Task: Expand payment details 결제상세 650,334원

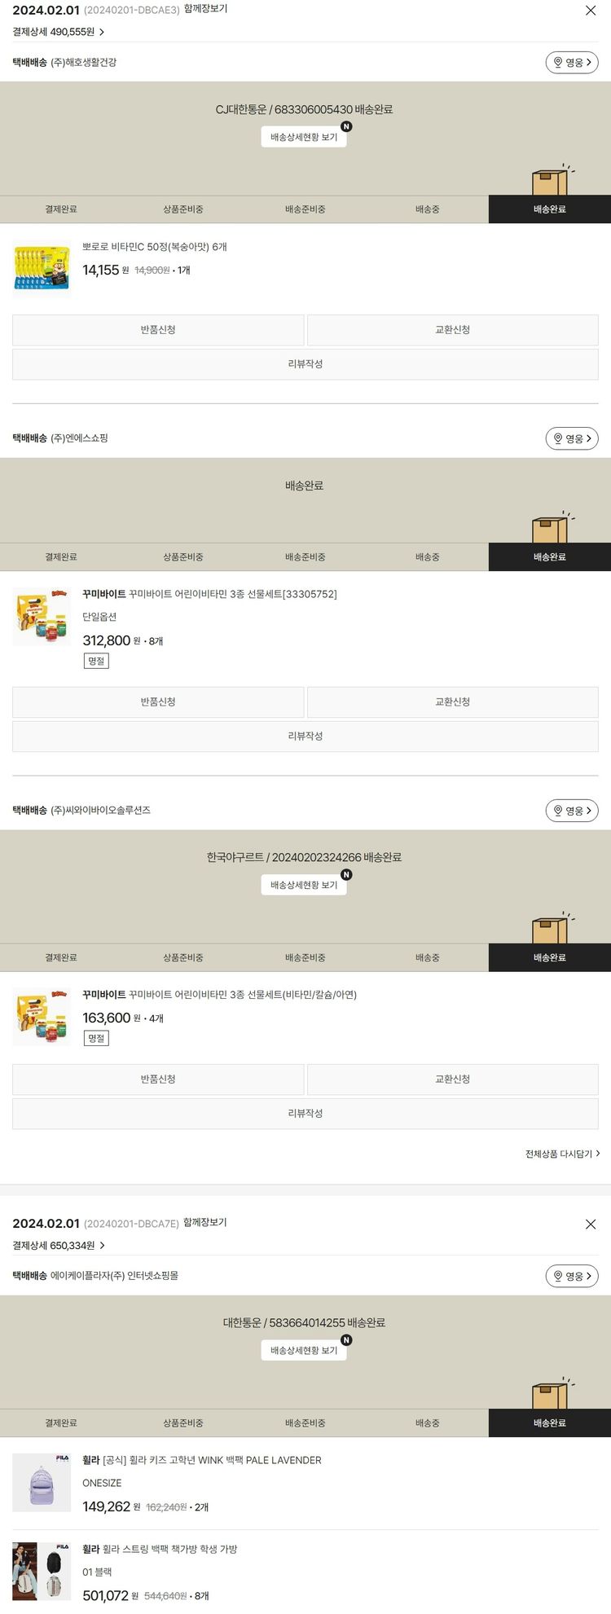Action: 59,1245
